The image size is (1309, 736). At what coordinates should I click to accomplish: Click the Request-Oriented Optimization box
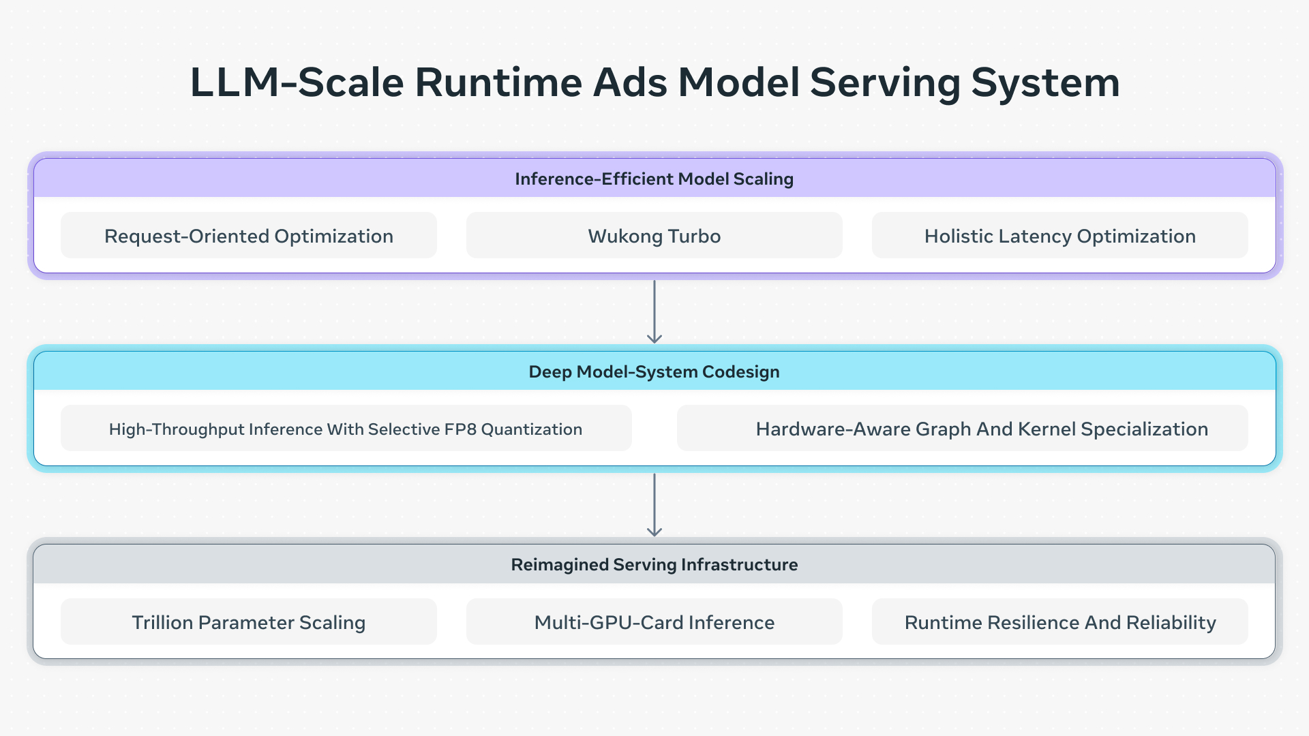249,236
